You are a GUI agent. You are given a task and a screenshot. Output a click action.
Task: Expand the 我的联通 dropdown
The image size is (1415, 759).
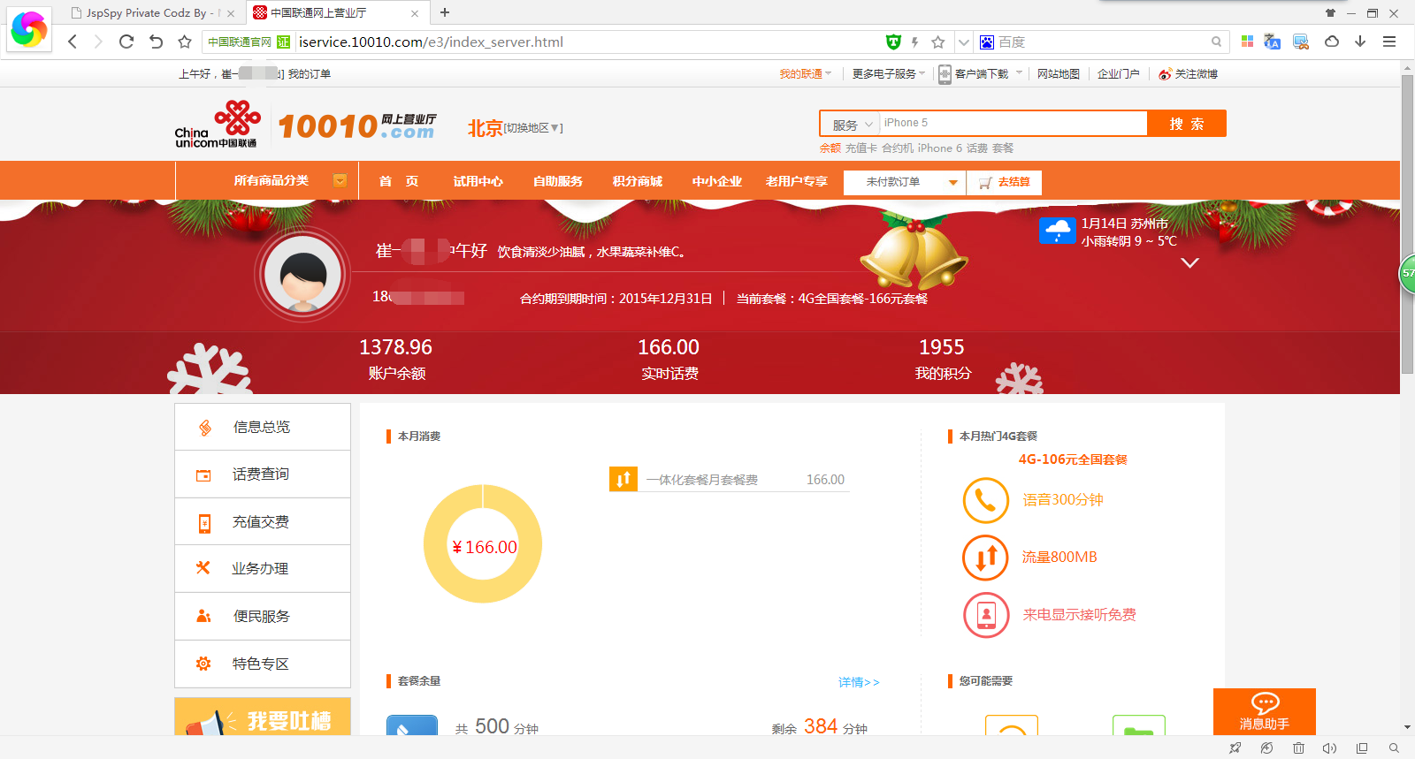(806, 74)
